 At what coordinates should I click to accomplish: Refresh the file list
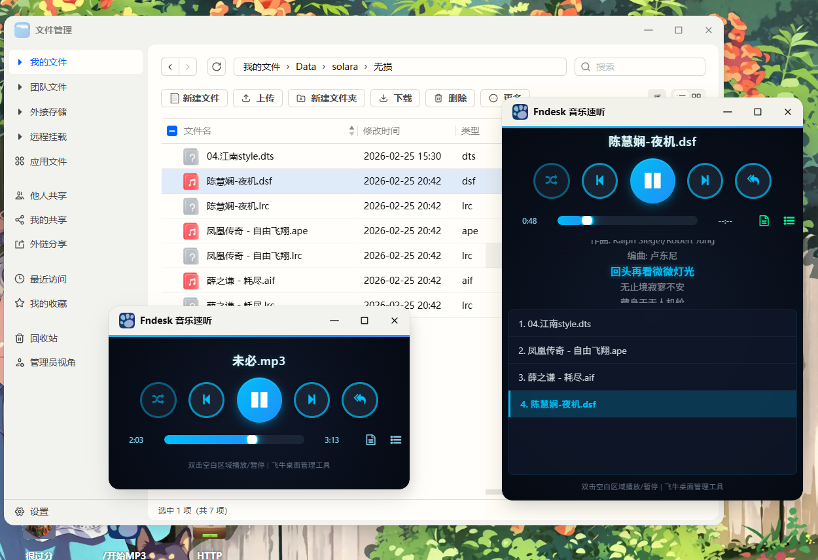click(x=217, y=66)
